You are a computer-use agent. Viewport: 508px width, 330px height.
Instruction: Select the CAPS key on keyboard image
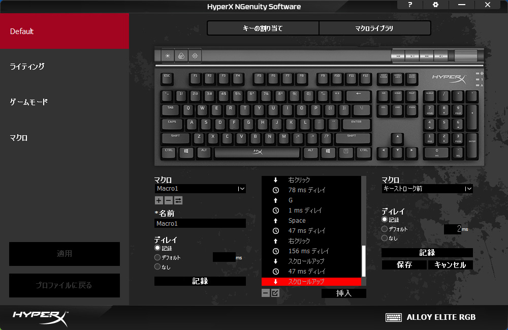click(x=172, y=124)
